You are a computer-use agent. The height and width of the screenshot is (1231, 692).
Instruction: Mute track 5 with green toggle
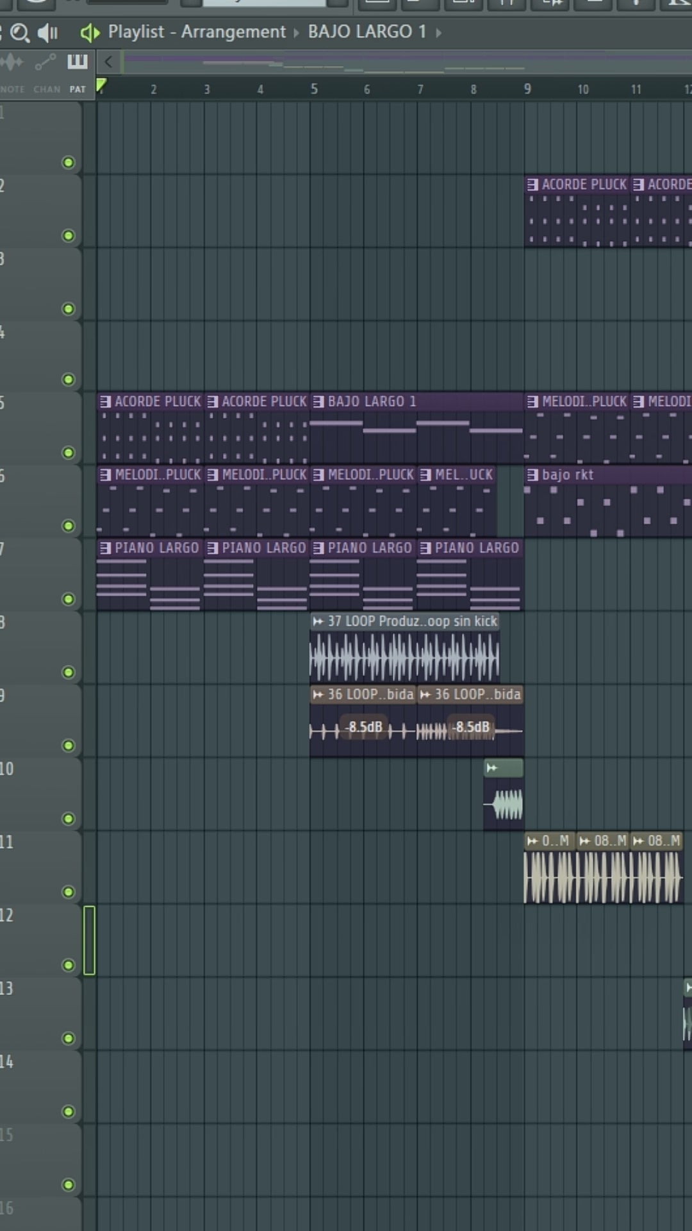tap(68, 453)
